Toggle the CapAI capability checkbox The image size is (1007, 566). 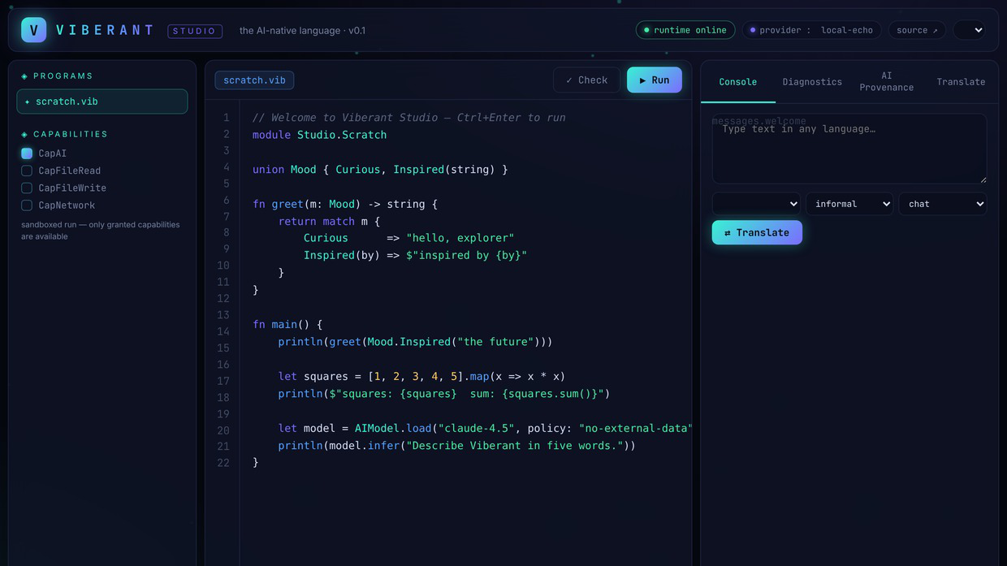(27, 153)
